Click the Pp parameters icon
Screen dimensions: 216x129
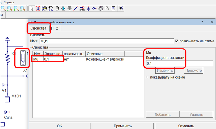click(108, 8)
